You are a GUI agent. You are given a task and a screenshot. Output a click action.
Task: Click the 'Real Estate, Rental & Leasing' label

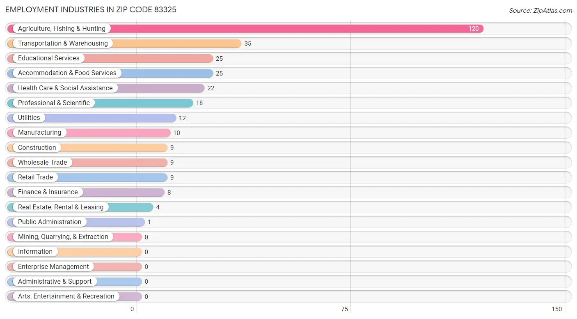61,207
